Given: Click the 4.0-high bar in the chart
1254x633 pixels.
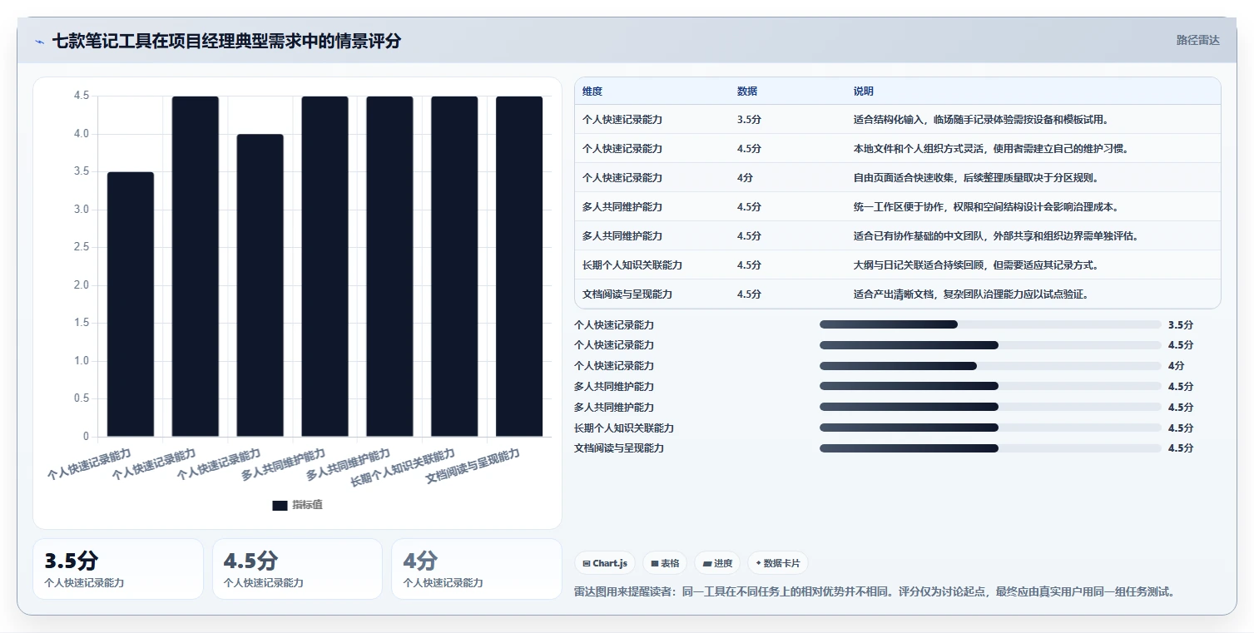Looking at the screenshot, I should [x=260, y=285].
